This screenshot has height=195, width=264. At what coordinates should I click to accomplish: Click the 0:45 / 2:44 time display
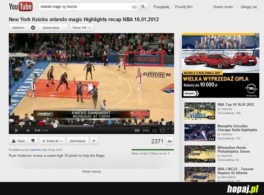coord(42,130)
